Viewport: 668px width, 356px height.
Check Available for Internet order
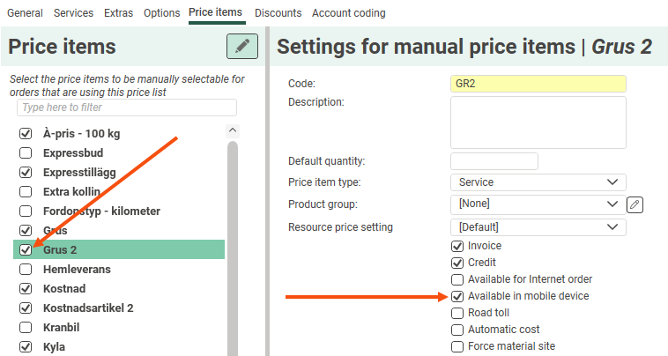pyautogui.click(x=457, y=279)
